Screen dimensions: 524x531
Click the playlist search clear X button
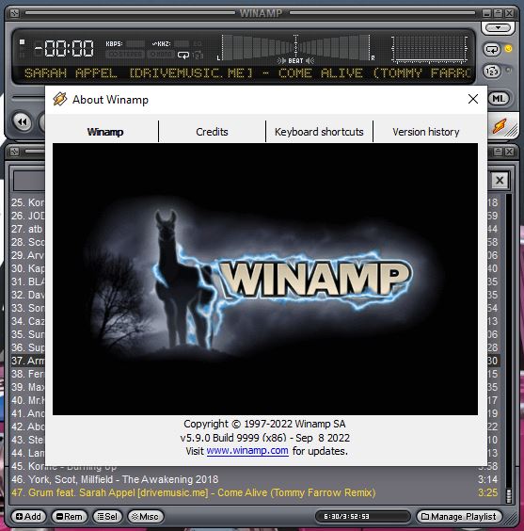coord(500,180)
